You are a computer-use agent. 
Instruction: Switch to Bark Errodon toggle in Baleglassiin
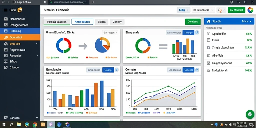pos(94,70)
